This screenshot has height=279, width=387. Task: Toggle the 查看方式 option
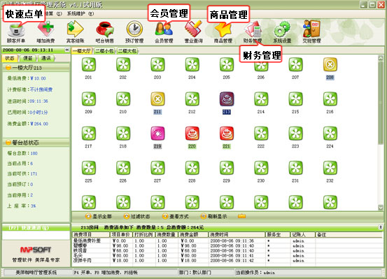[x=176, y=216]
